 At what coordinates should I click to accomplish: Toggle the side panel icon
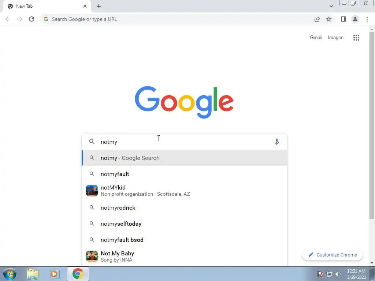point(344,19)
